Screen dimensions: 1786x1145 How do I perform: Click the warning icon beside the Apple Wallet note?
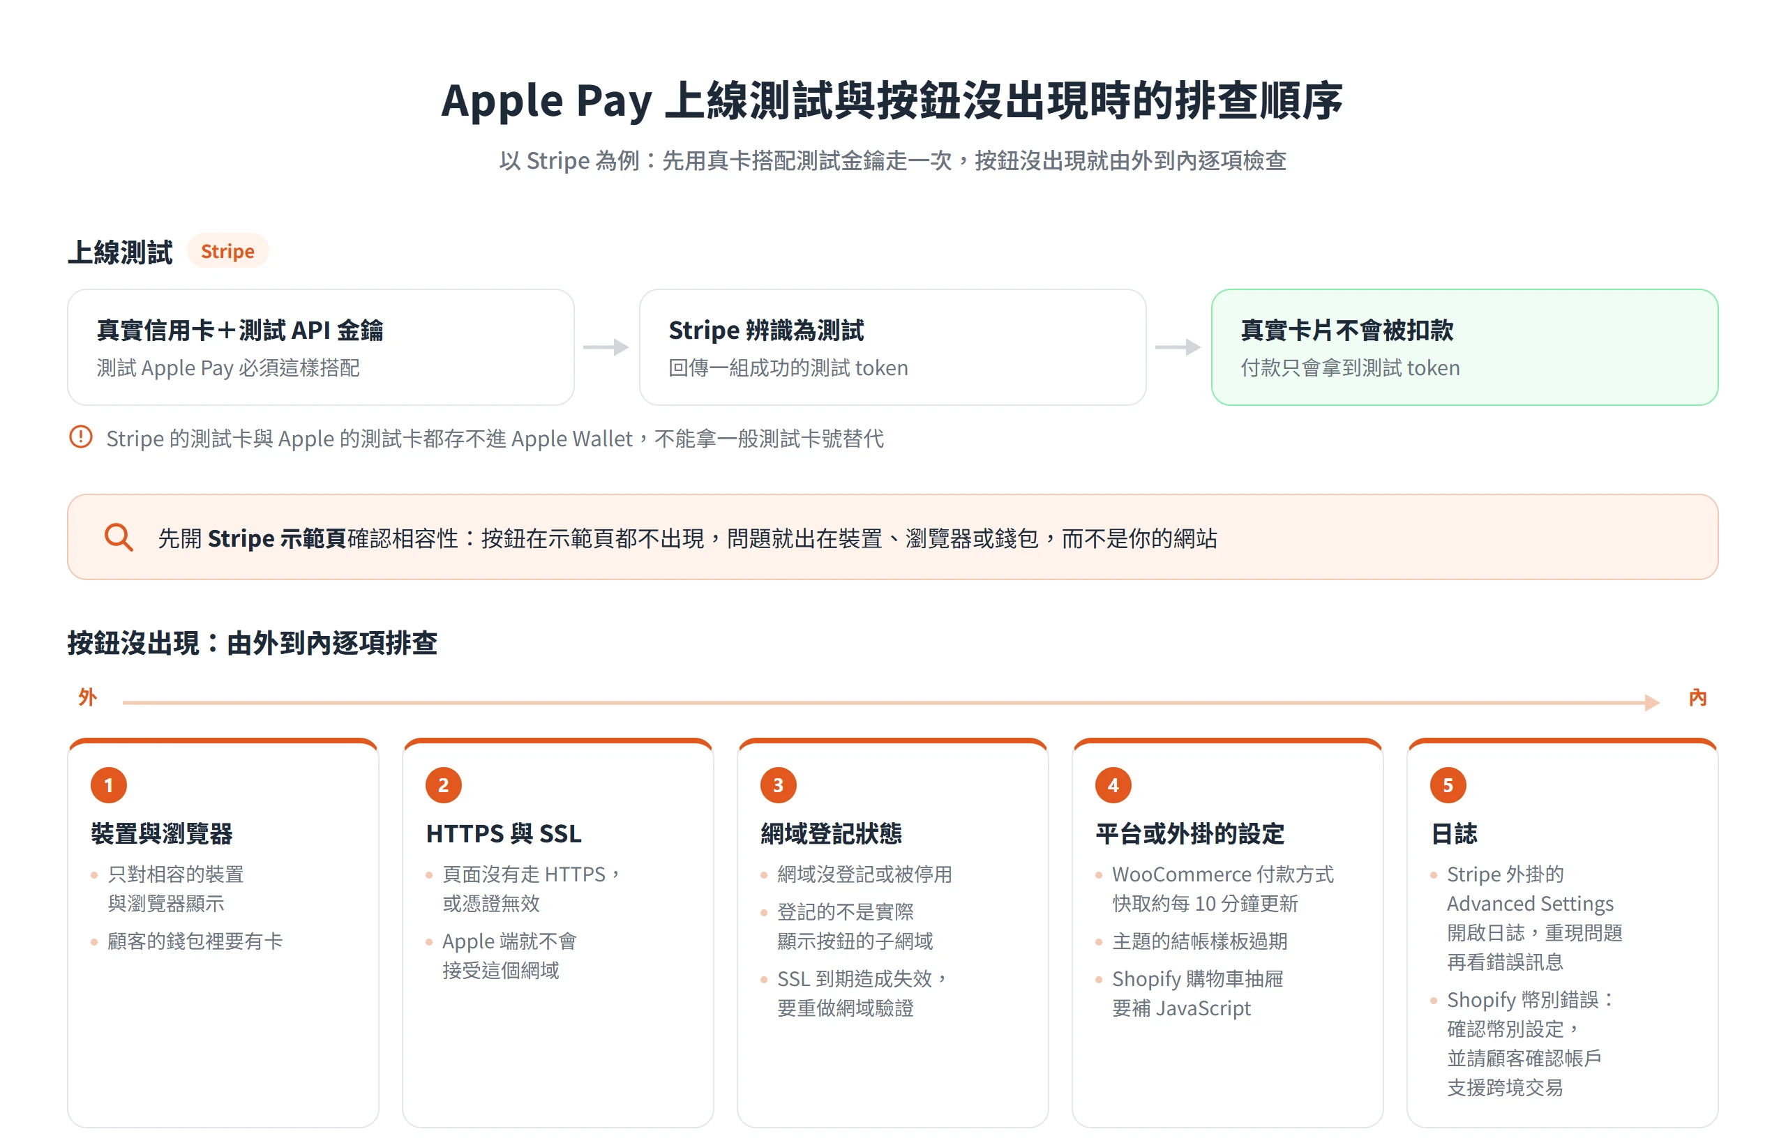coord(80,437)
